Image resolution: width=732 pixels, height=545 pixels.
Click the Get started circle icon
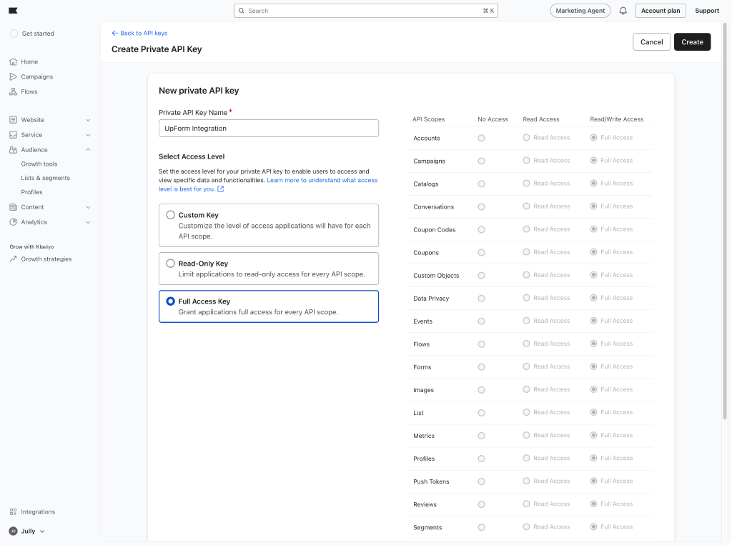pyautogui.click(x=14, y=34)
